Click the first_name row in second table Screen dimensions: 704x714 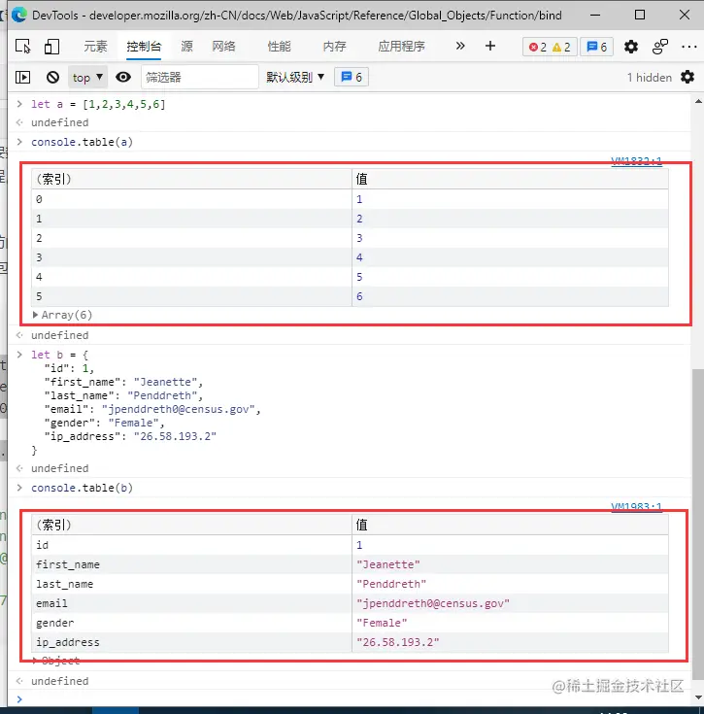pos(350,564)
